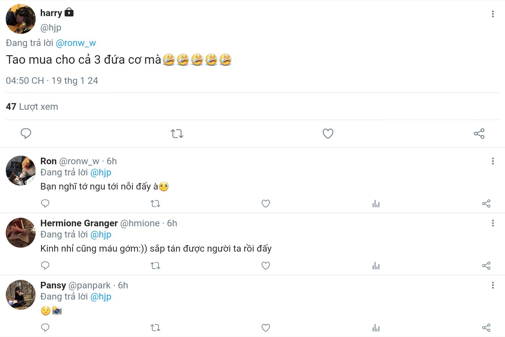View analytics for Hermione Granger's reply
The height and width of the screenshot is (337, 505).
point(376,266)
